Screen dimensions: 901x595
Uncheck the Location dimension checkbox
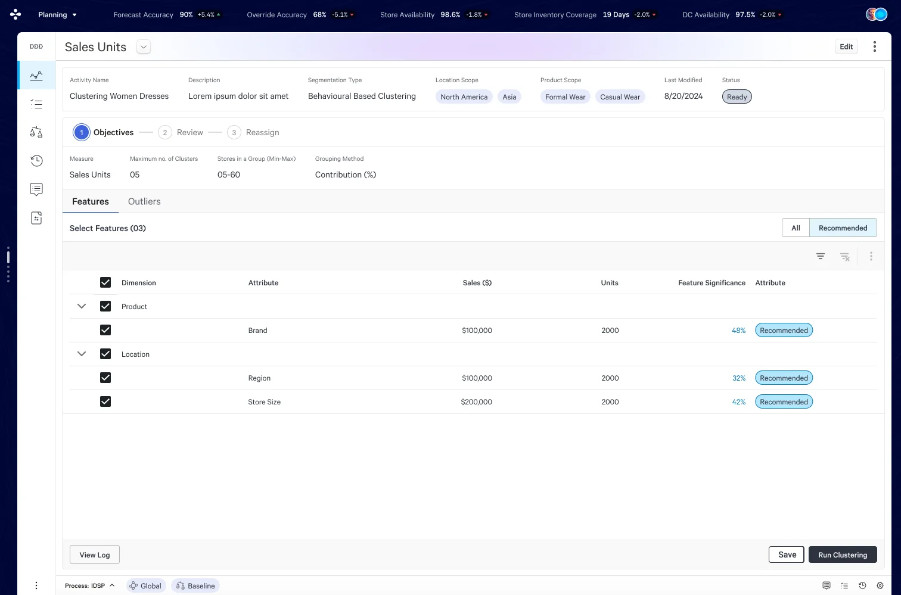tap(105, 354)
